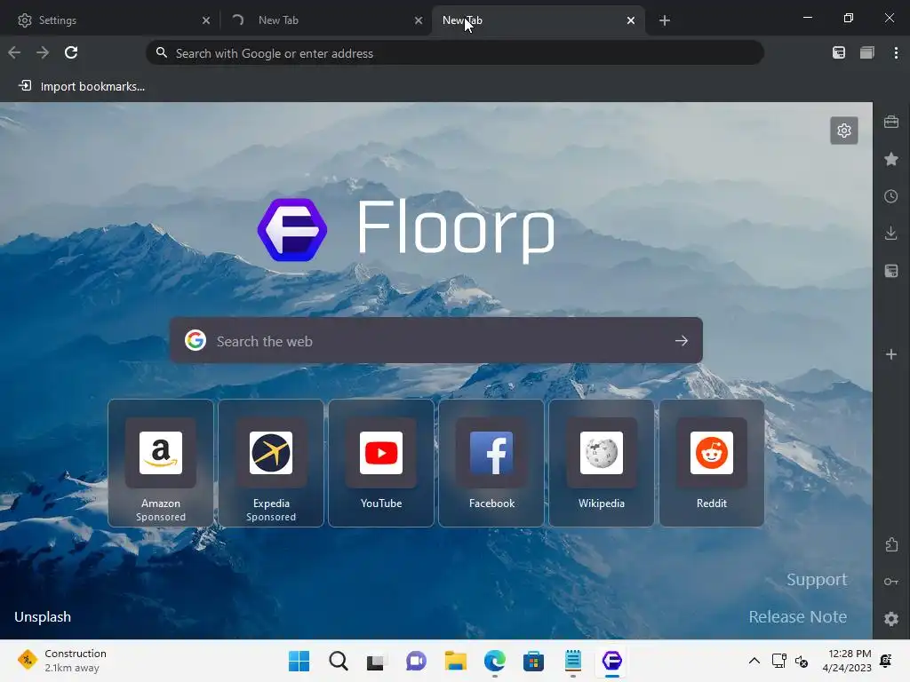
Task: Open File Explorer from taskbar
Action: pyautogui.click(x=456, y=661)
